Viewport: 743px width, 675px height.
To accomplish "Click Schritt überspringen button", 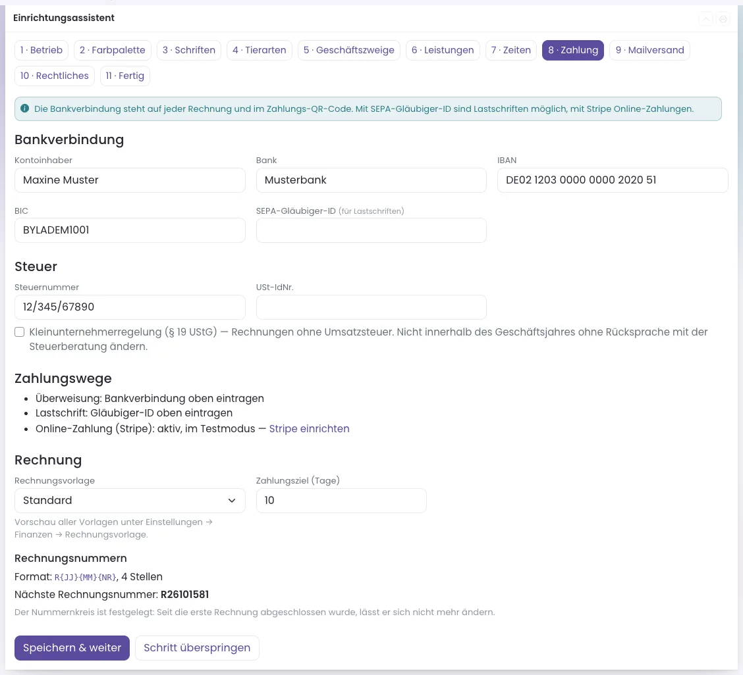I will tap(197, 647).
